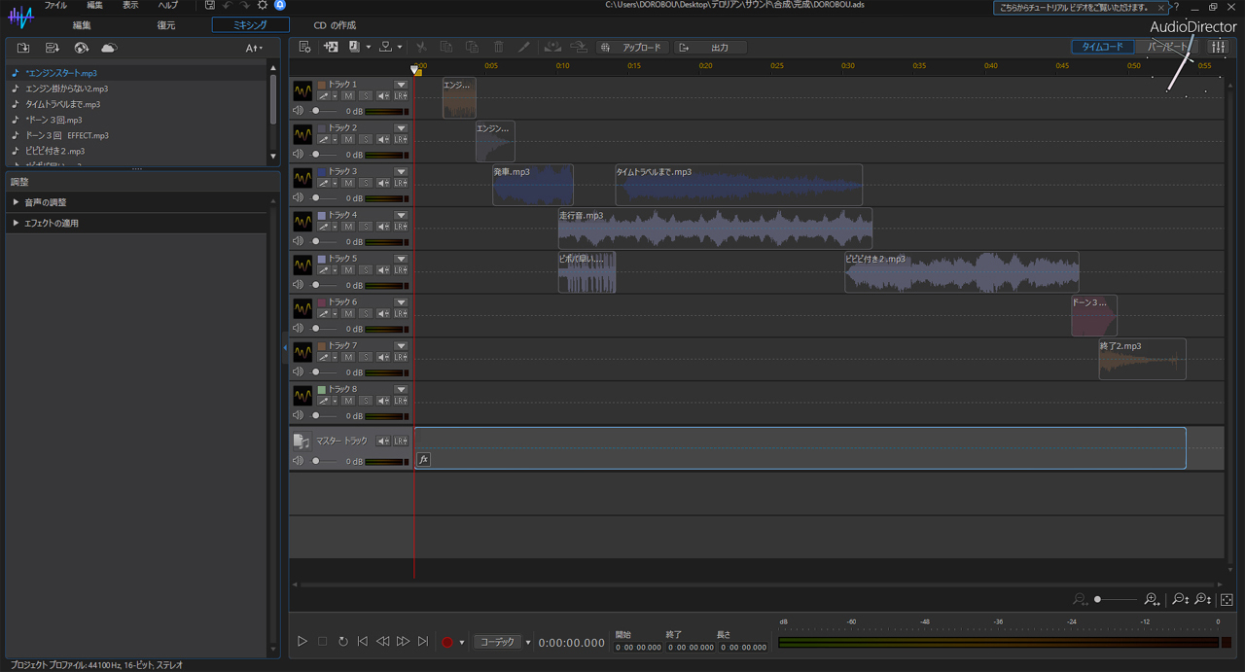The height and width of the screenshot is (672, 1245).
Task: Click the import media folder icon
Action: point(23,48)
